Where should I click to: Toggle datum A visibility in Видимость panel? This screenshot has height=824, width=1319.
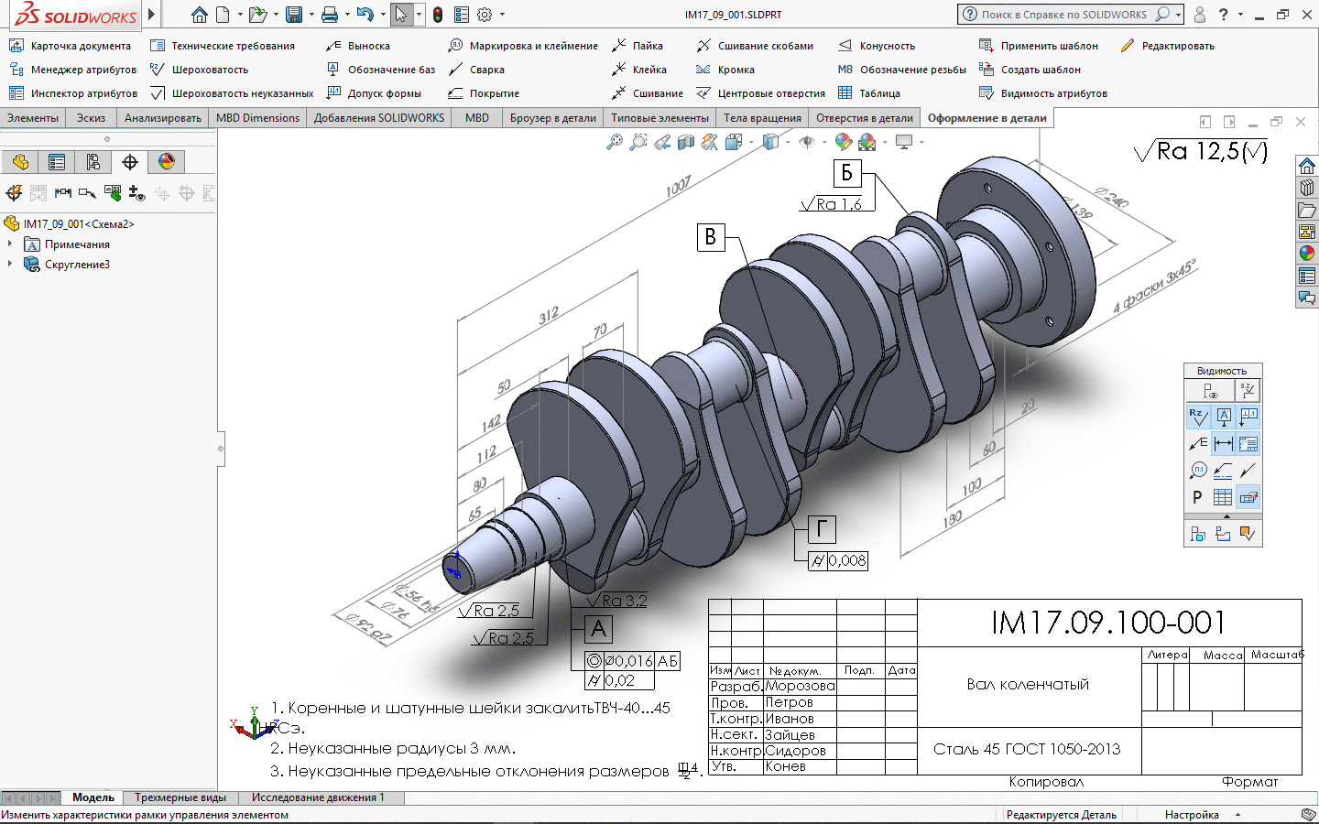point(1224,417)
